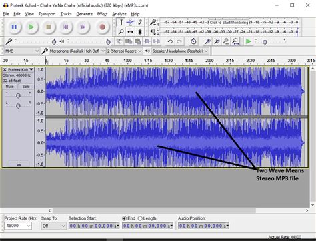Select the Time Shift tool

pyautogui.click(x=131, y=32)
